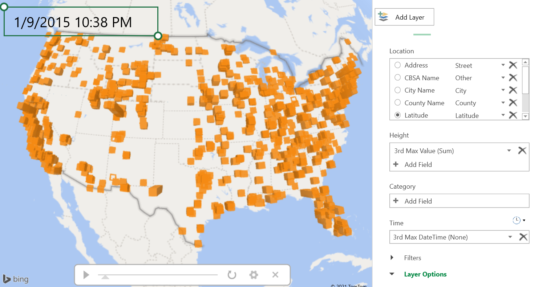Add a field to Height
Viewport: 534px width, 287px height.
click(x=413, y=164)
